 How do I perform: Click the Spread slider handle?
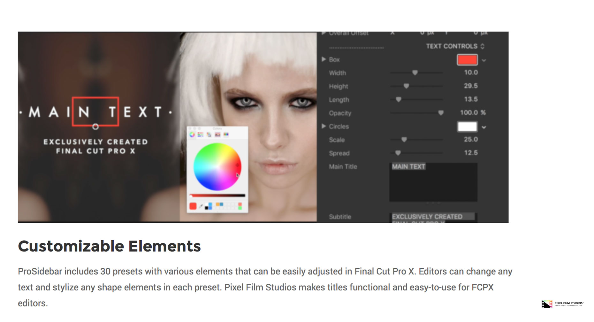coord(398,153)
